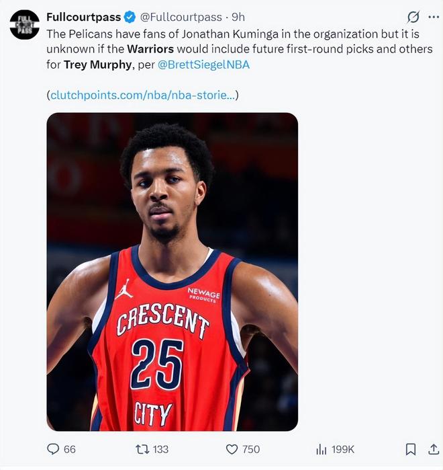Click the 133 reposts count
Image resolution: width=443 pixels, height=470 pixels.
tap(160, 449)
